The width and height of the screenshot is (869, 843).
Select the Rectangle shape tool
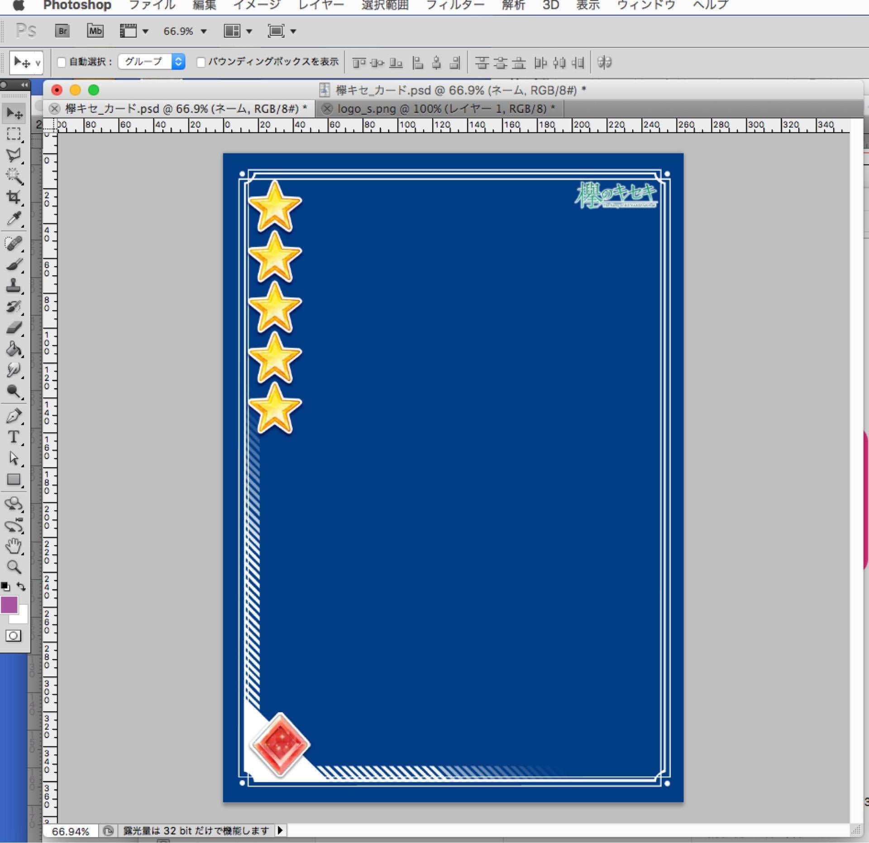(14, 479)
